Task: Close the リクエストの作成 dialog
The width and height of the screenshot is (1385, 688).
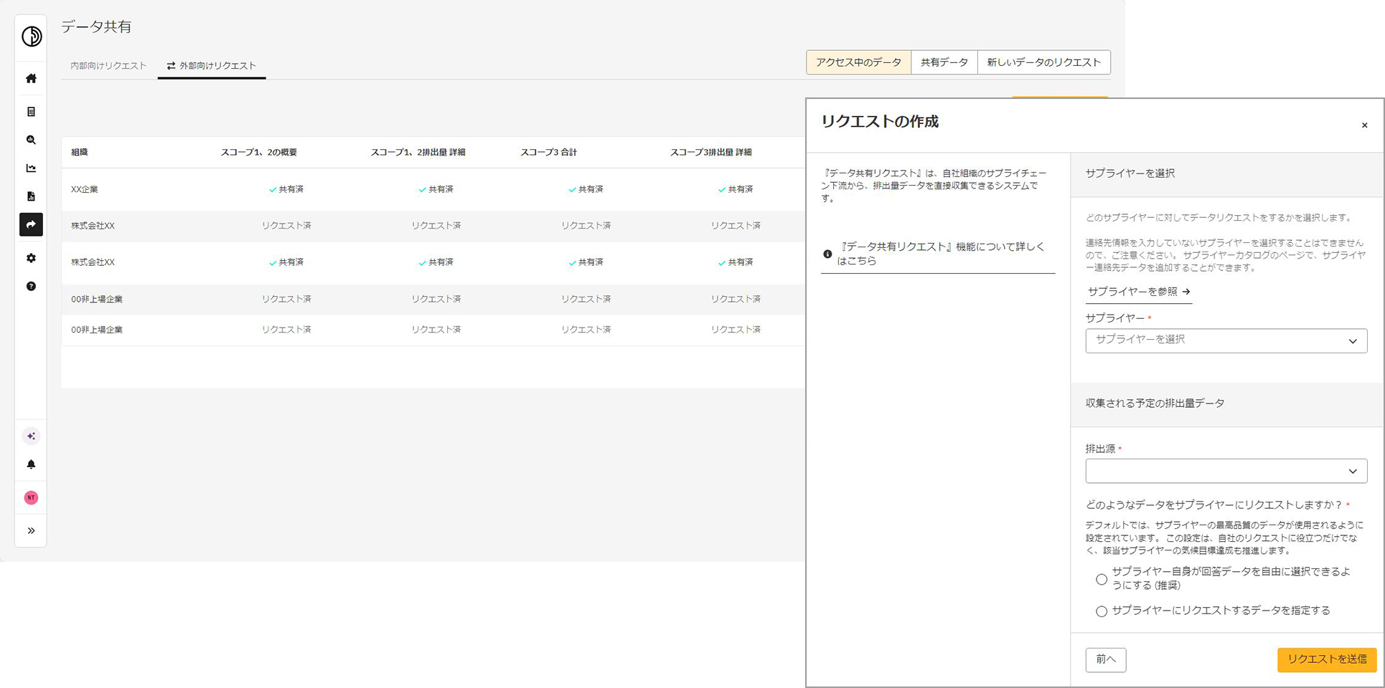Action: 1364,125
